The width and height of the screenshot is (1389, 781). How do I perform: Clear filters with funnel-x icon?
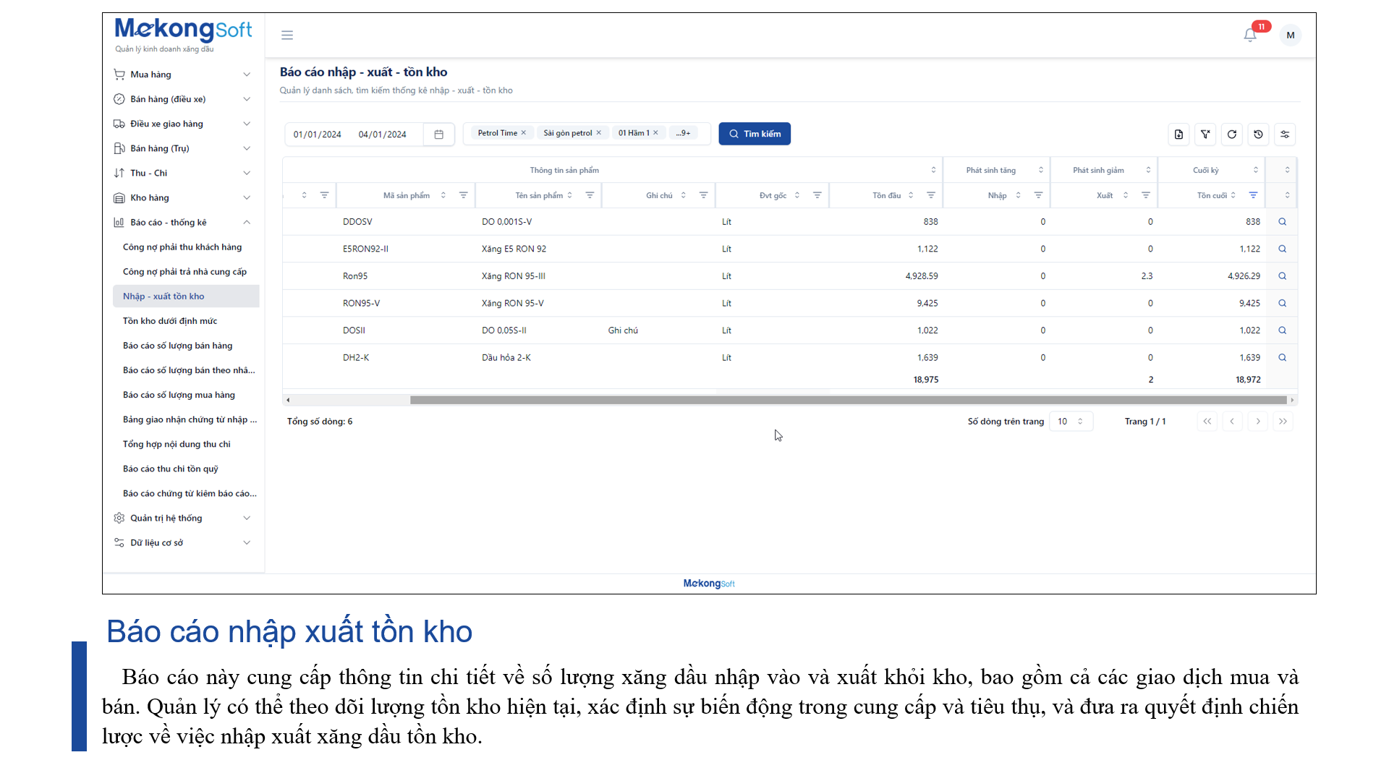[1205, 135]
